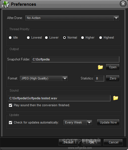
Task: Click the Default button
Action: 69,142
